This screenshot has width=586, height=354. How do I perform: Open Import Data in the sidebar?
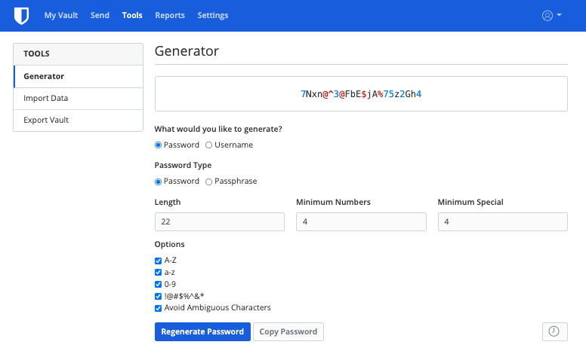tap(78, 99)
